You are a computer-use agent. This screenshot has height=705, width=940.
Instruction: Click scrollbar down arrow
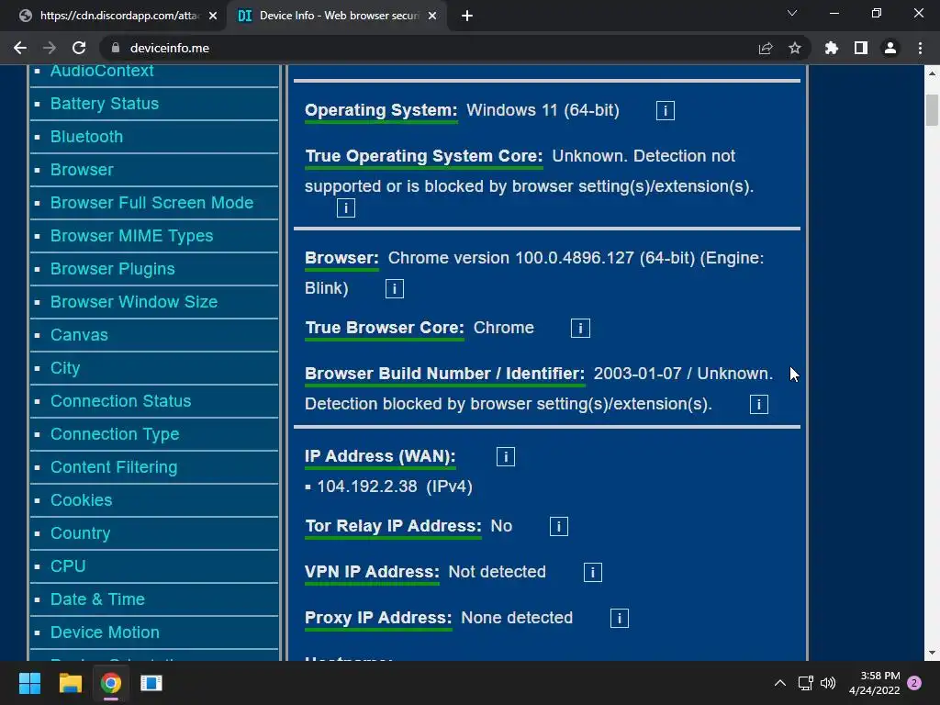click(932, 653)
